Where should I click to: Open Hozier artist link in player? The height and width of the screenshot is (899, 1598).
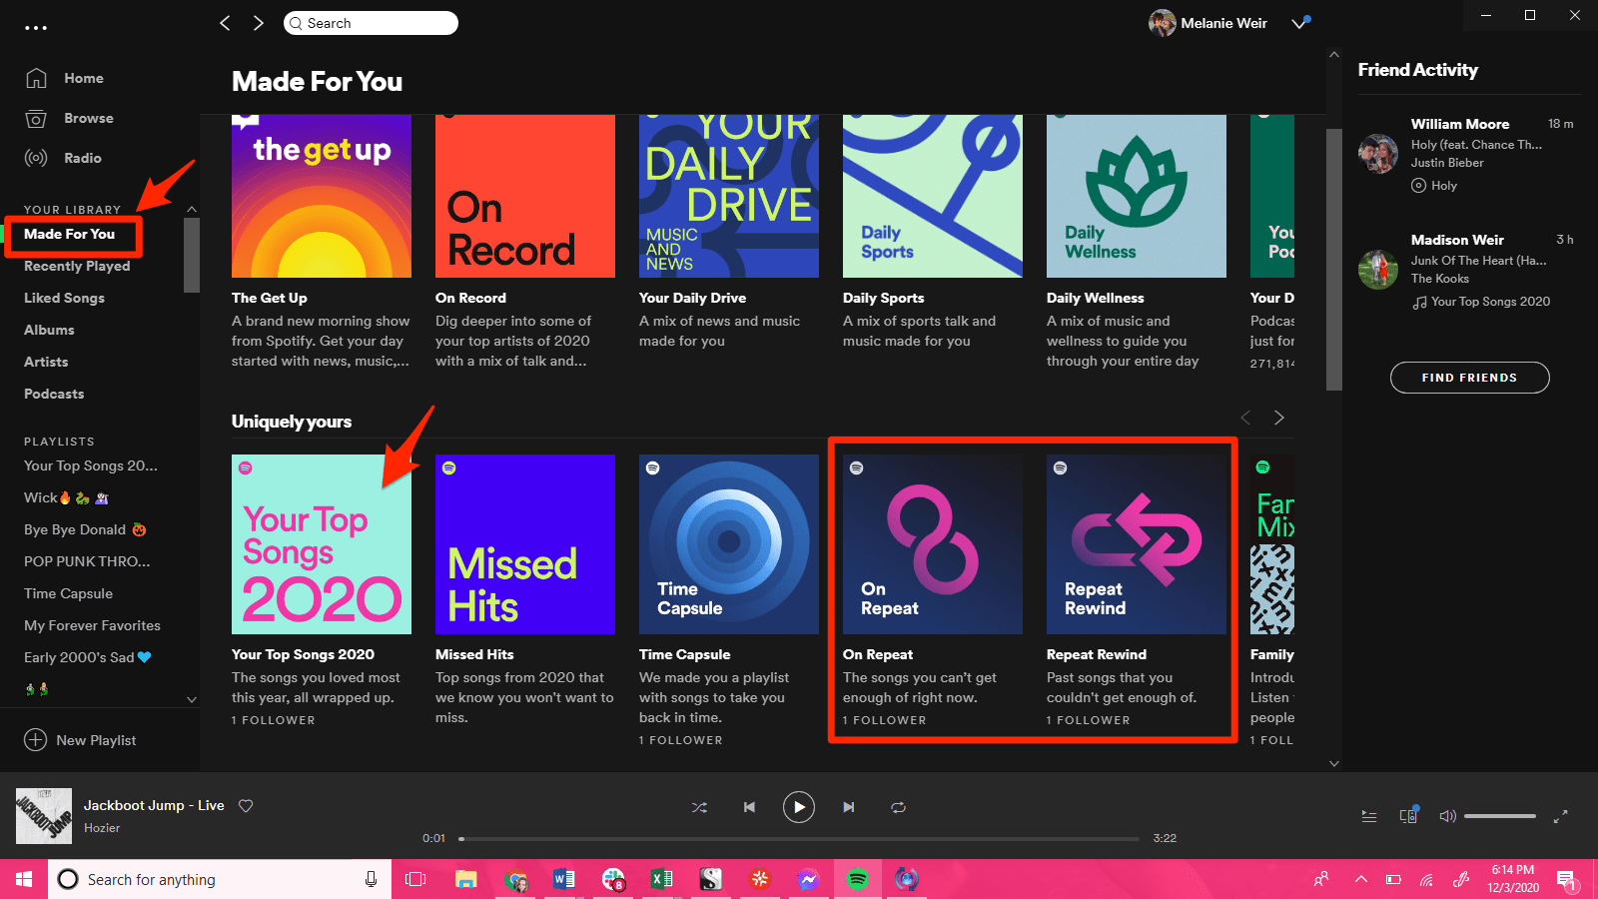102,828
